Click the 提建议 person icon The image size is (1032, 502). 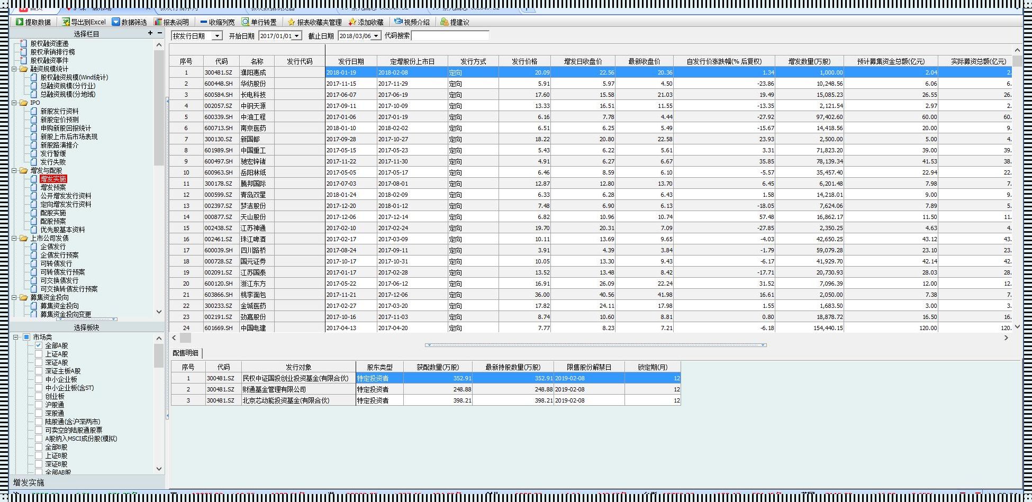[445, 22]
